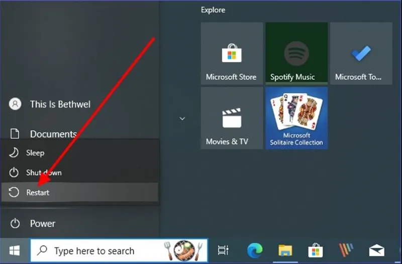Open File Explorer from the taskbar

coord(285,250)
